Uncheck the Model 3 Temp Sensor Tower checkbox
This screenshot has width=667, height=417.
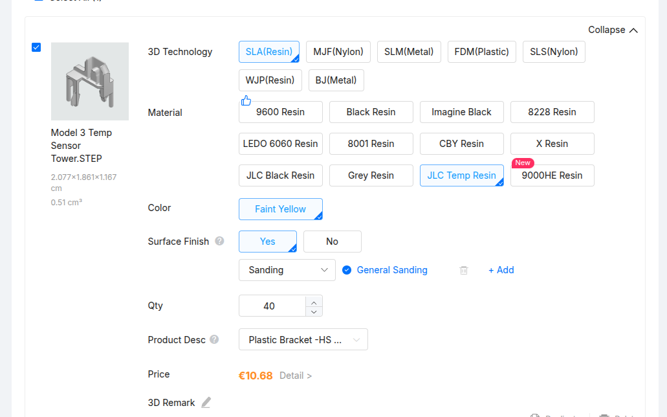36,47
